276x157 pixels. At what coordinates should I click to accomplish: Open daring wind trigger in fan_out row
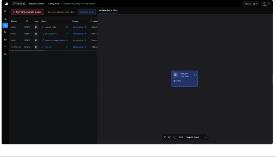(x=79, y=47)
